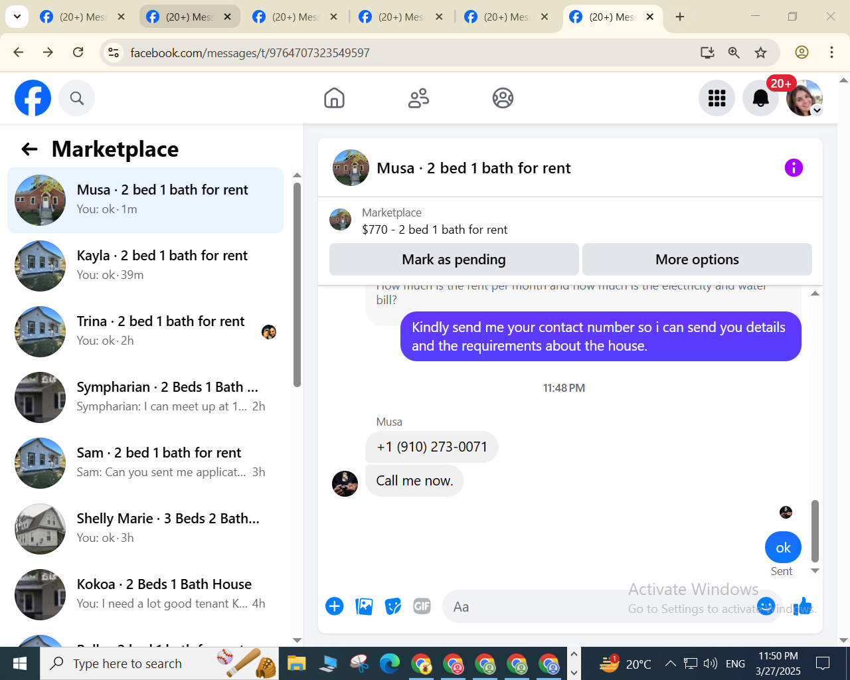The height and width of the screenshot is (680, 850).
Task: Close the active sixth browser tab
Action: click(650, 17)
